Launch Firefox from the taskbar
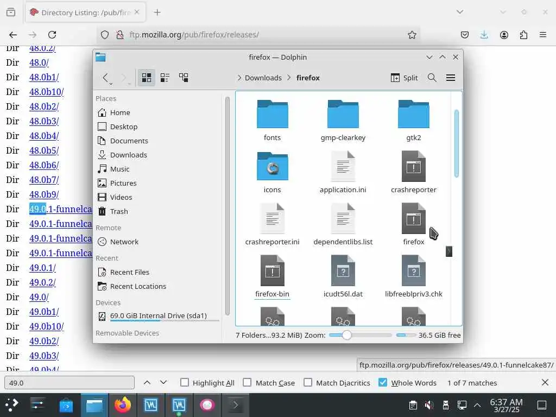The width and height of the screenshot is (556, 417). click(123, 405)
